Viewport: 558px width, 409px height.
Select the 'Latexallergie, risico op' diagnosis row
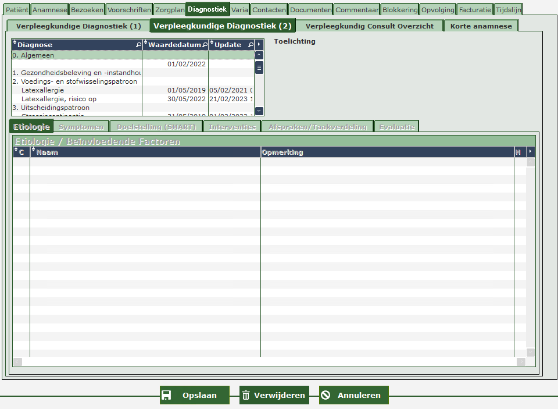pos(59,99)
